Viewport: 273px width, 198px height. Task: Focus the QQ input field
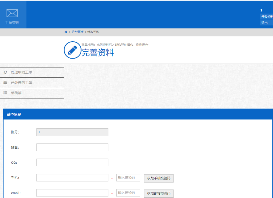(72, 162)
